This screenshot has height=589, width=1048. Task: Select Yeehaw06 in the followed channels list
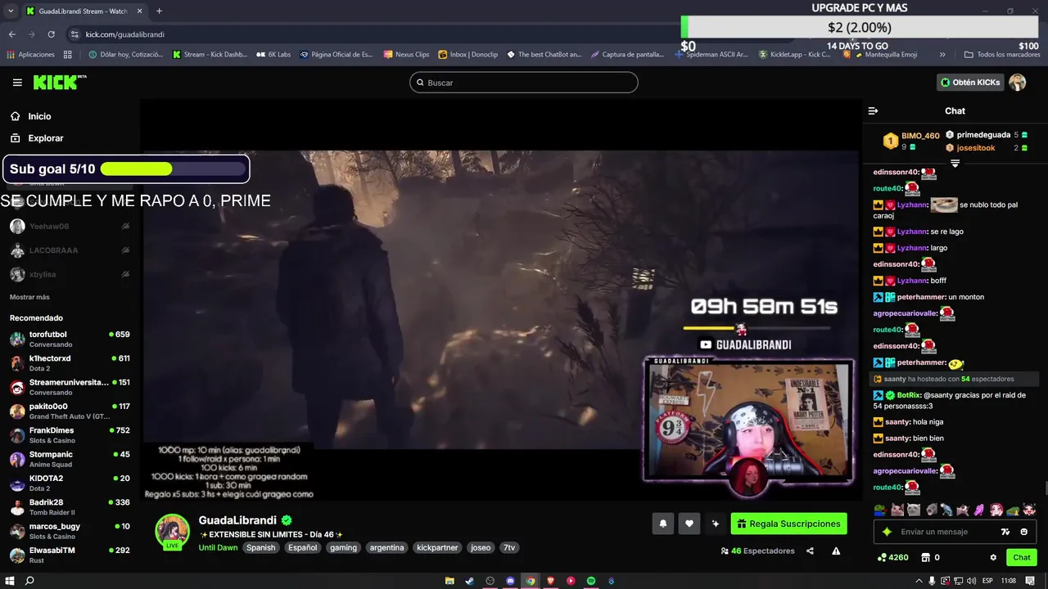click(70, 227)
